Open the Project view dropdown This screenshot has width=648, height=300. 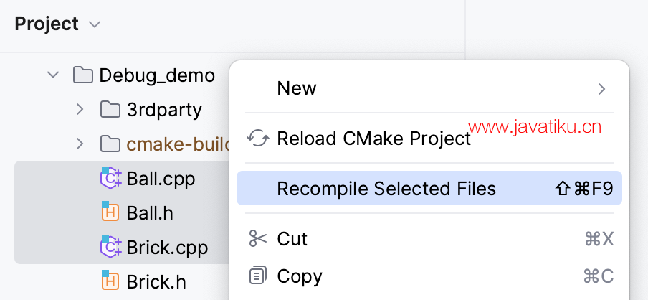click(x=95, y=24)
